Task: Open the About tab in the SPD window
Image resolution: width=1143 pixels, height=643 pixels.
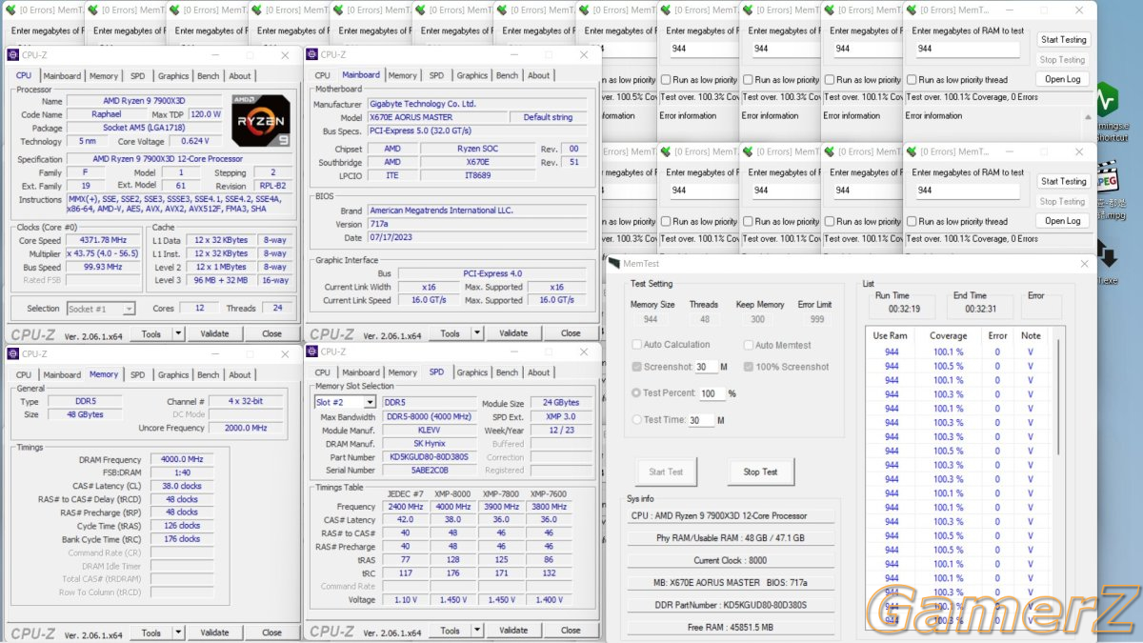Action: [x=539, y=372]
